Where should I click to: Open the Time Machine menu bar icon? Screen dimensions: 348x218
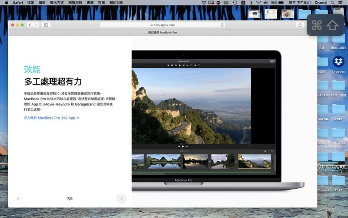235,3
